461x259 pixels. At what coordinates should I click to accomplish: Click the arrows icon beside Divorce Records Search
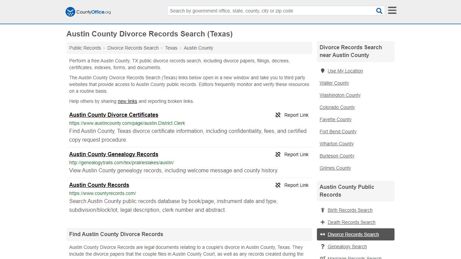coord(323,234)
